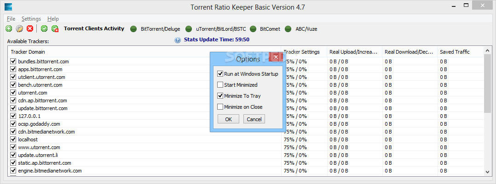
Task: Click the ABC/Vuze green activity indicator
Action: coord(288,29)
